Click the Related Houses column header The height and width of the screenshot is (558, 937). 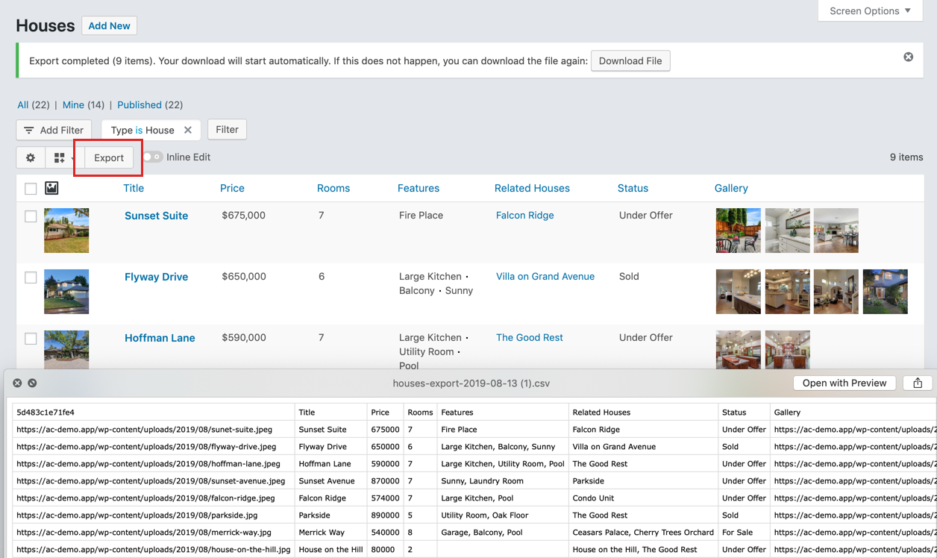coord(532,188)
